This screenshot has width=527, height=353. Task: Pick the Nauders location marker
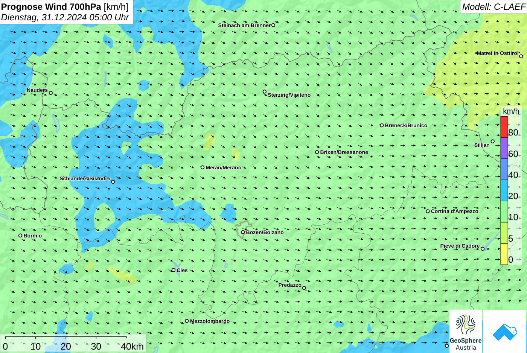click(51, 93)
